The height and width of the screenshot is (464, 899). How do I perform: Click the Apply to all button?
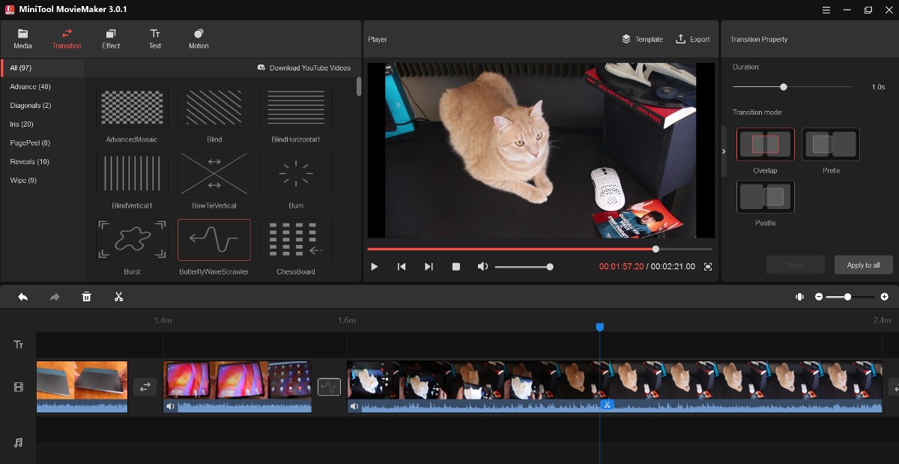tap(863, 265)
